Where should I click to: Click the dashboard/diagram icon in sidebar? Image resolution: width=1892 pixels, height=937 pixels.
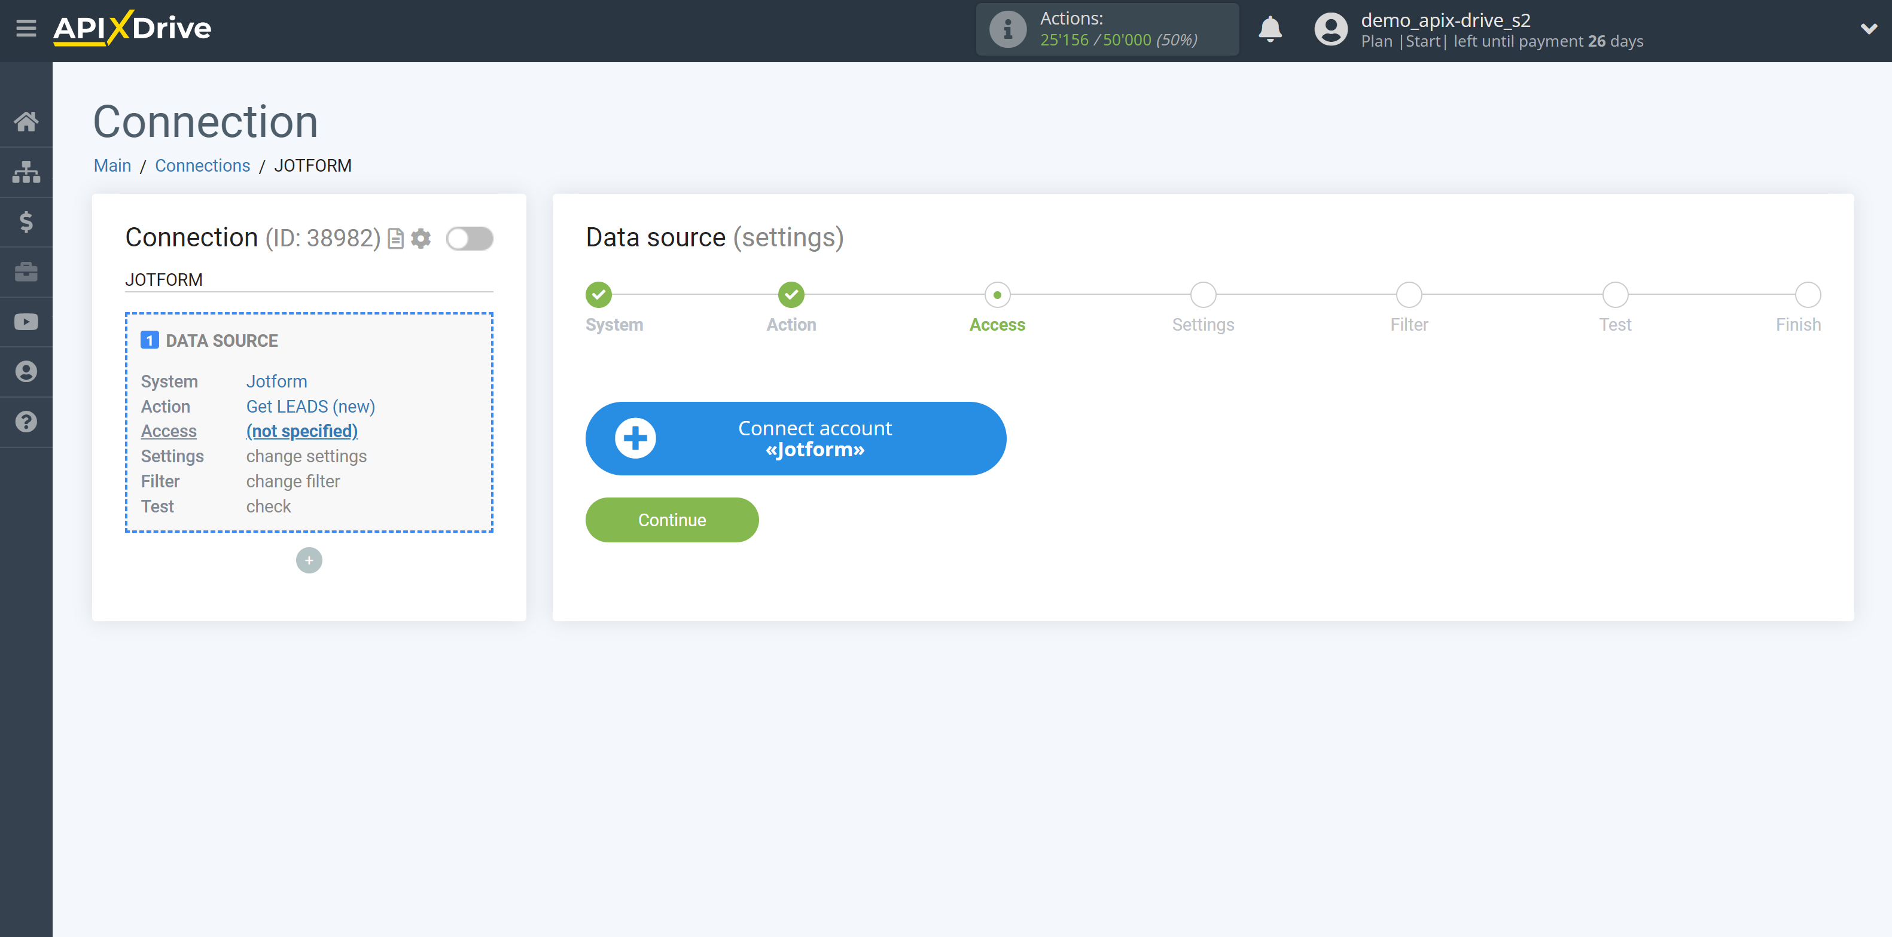26,170
